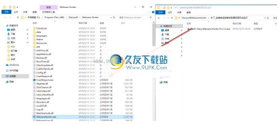Click the MalwareHunter.exe shield icon

pyautogui.click(x=34, y=117)
